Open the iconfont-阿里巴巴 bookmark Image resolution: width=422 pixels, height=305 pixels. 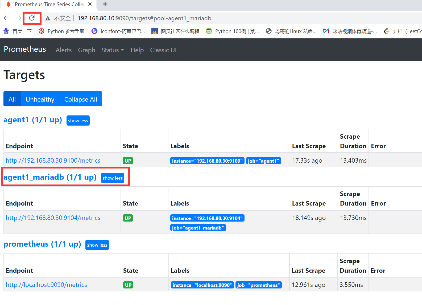coord(118,31)
